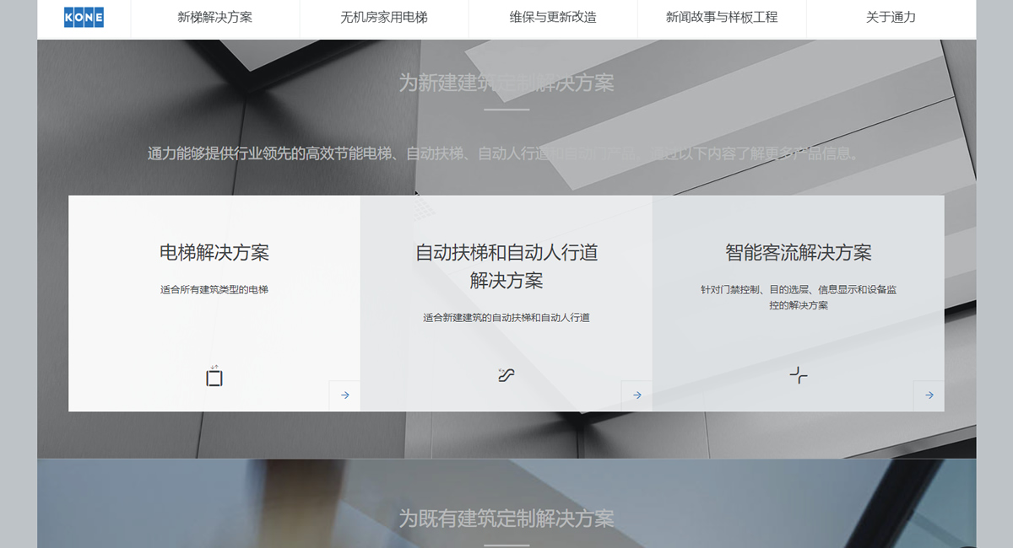Screen dimensions: 1013x548
Task: Click the 为既有建筑定制解决方案 heading
Action: coord(506,518)
